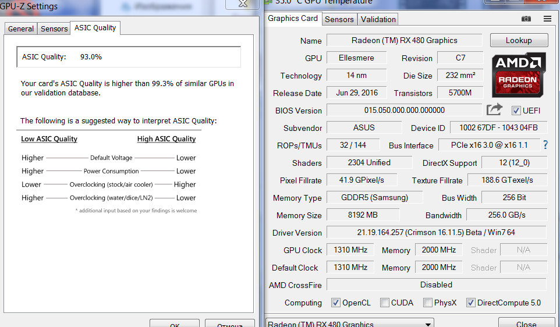
Task: Click the Pixel Fillrate value 41.9 GPixel/s
Action: [361, 180]
